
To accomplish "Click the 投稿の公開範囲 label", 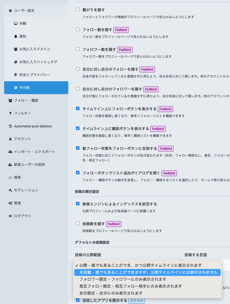I will [x=88, y=255].
